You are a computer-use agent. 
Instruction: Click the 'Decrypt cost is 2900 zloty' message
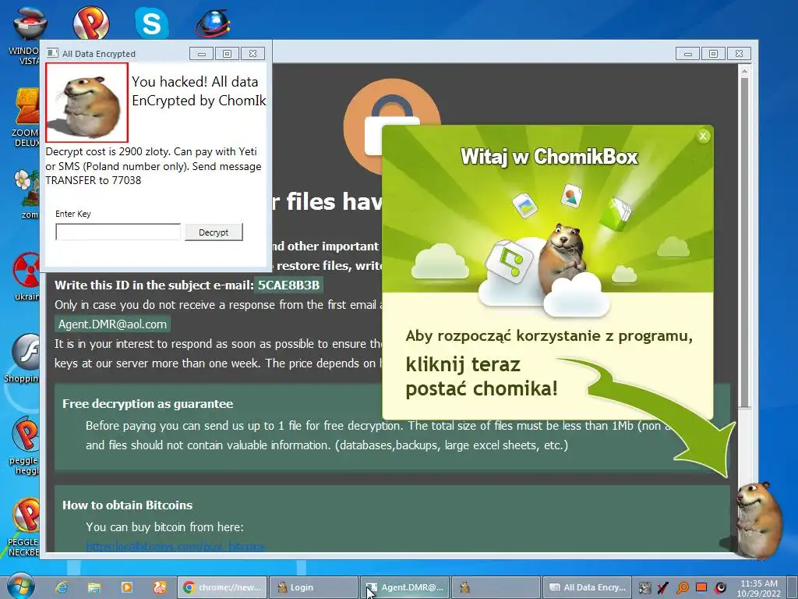pyautogui.click(x=154, y=166)
